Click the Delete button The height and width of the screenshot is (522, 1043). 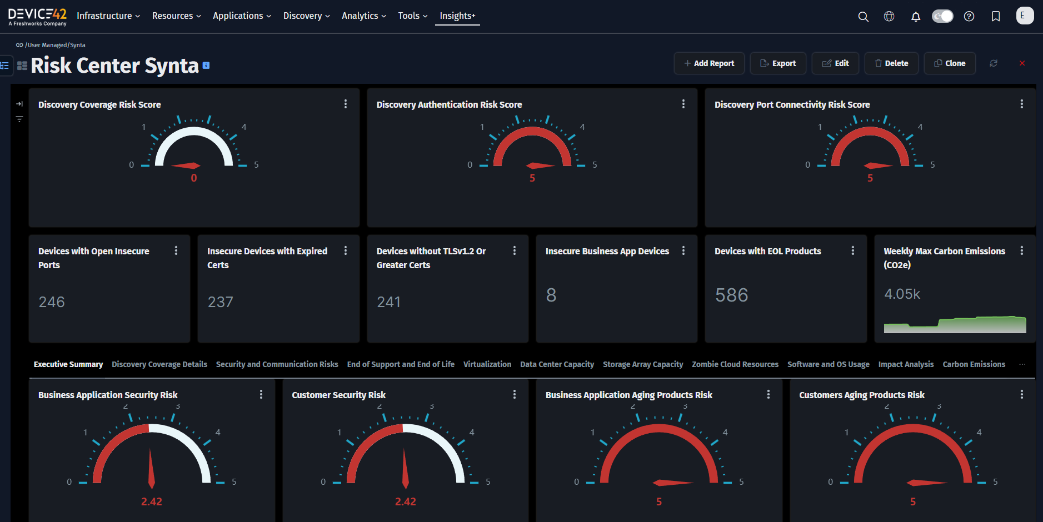891,63
